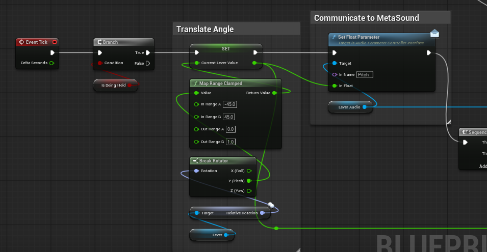
Task: Click the Y (Pitch) output pin
Action: click(x=249, y=181)
